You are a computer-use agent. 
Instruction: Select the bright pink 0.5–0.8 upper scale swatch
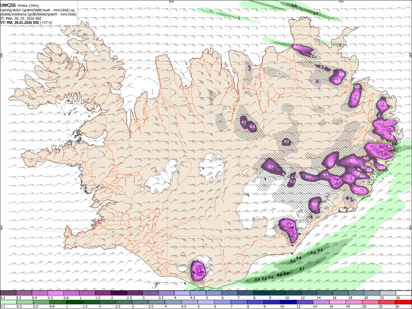[55, 293]
